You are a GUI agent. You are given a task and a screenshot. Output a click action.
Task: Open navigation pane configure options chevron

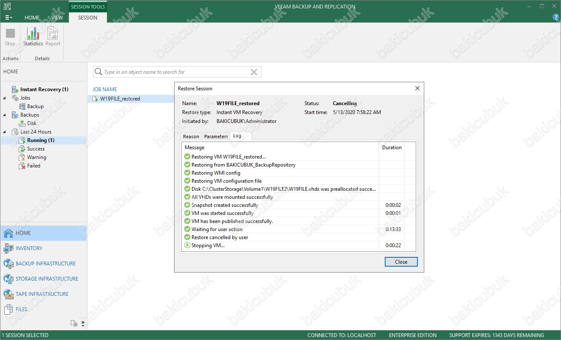83,323
